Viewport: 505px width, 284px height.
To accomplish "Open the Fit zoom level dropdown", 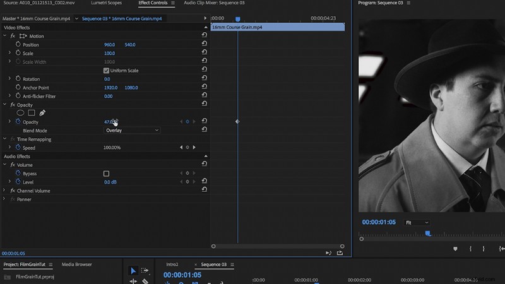I will coord(417,223).
